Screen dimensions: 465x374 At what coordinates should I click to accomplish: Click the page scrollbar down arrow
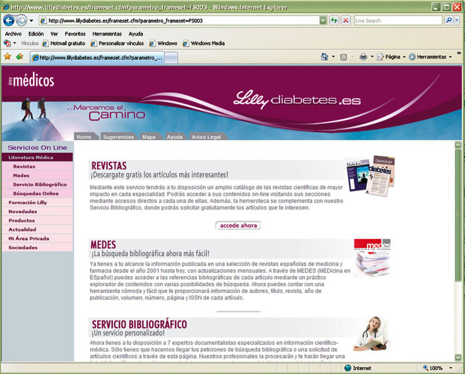pos(458,357)
